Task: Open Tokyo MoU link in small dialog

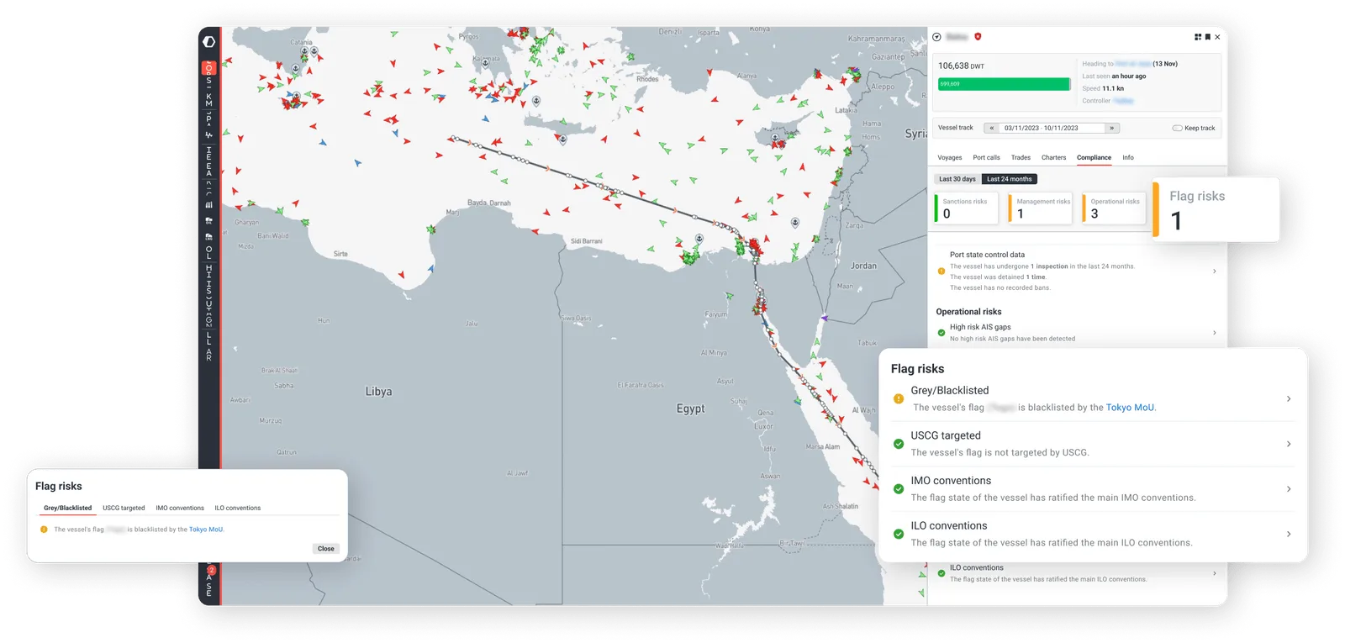Action: (206, 530)
